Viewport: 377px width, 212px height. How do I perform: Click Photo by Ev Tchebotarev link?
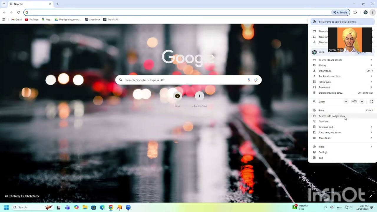(24, 196)
